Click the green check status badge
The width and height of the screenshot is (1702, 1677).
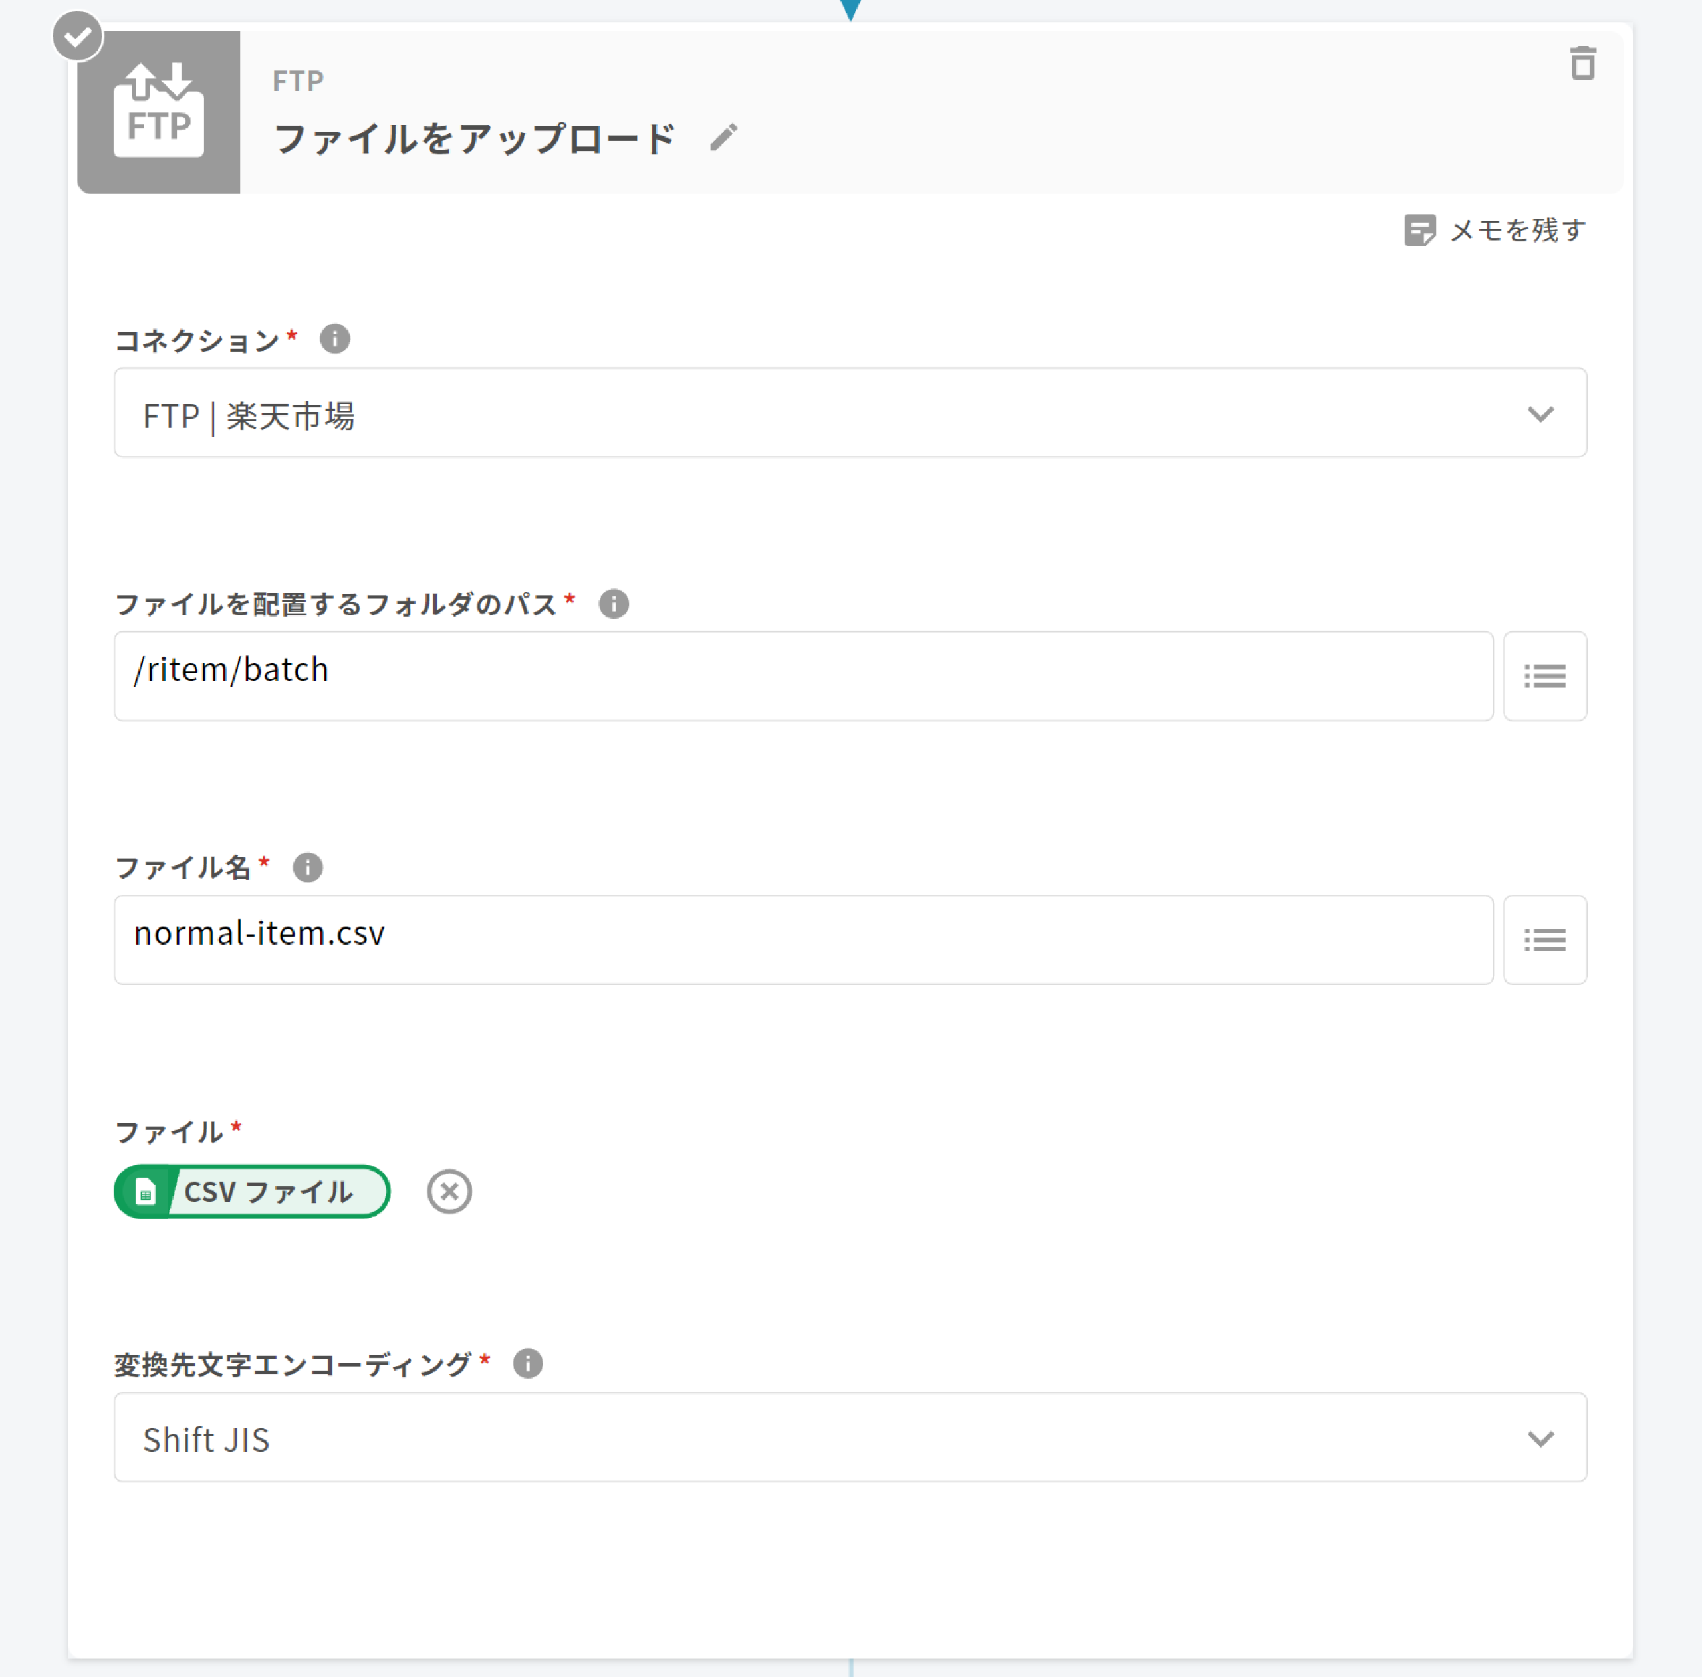[78, 36]
